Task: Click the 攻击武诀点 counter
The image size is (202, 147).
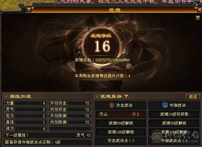Action: click(x=121, y=141)
